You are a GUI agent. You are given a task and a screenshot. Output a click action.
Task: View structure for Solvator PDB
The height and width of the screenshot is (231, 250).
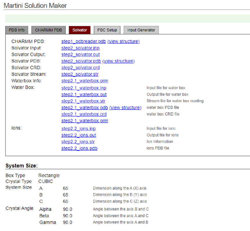pyautogui.click(x=118, y=61)
